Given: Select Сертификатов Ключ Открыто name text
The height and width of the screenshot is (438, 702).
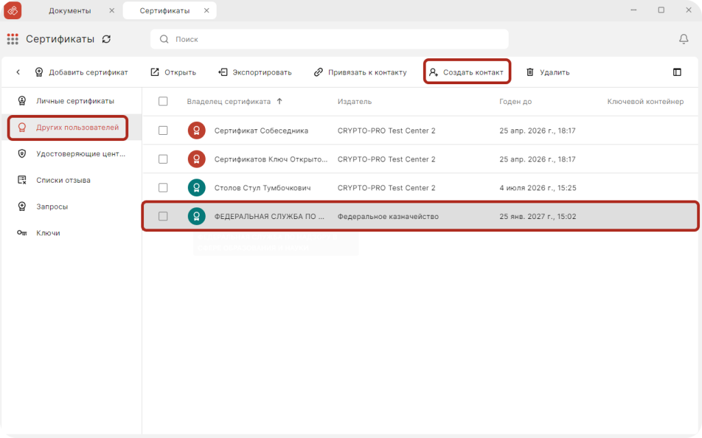Looking at the screenshot, I should (271, 159).
